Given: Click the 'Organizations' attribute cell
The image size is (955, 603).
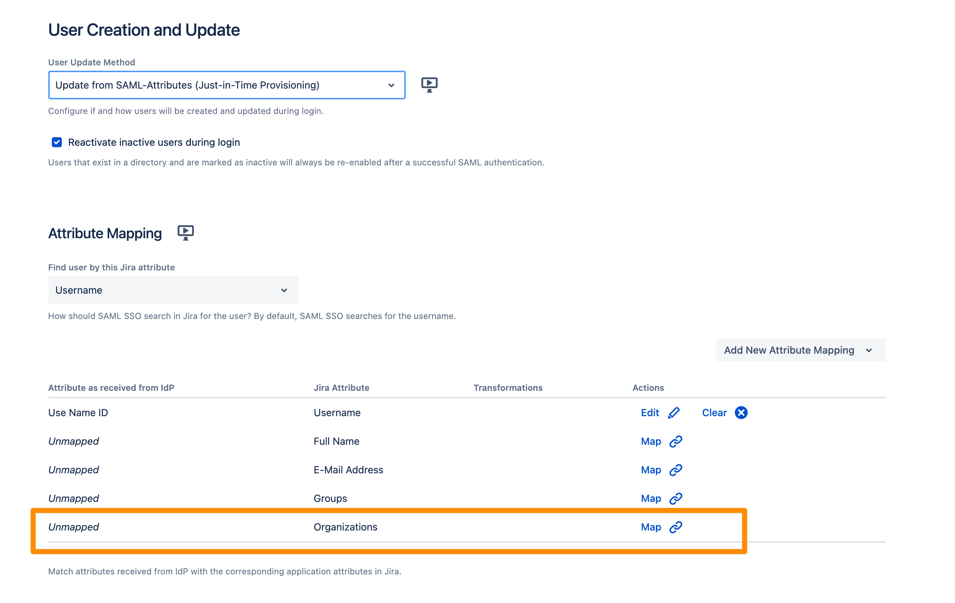Looking at the screenshot, I should (x=345, y=527).
